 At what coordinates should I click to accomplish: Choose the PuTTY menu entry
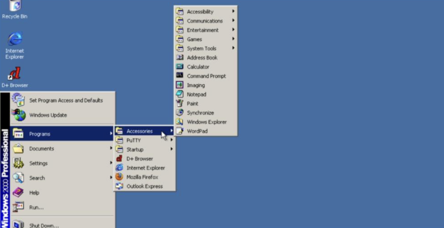pos(144,140)
